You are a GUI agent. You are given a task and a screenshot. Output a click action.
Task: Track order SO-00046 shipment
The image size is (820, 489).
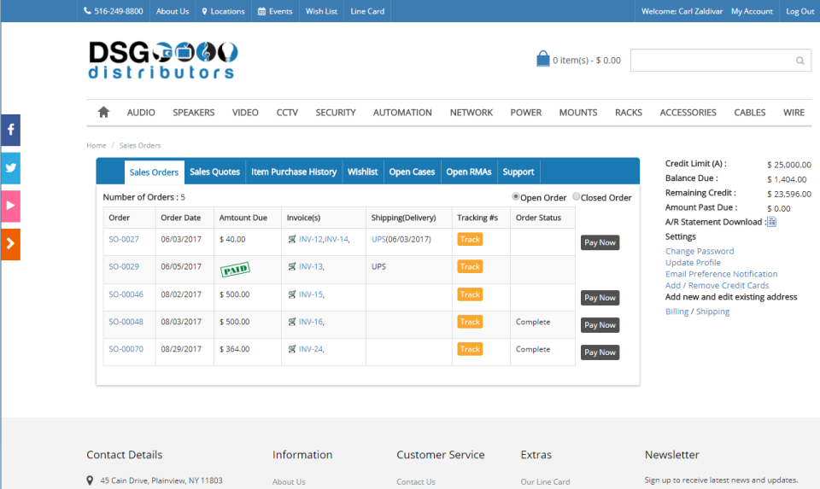pyautogui.click(x=470, y=294)
